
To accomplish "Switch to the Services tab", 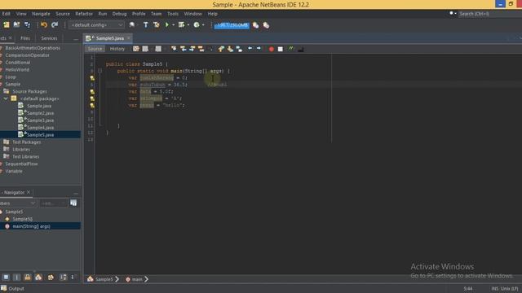I will pyautogui.click(x=49, y=38).
